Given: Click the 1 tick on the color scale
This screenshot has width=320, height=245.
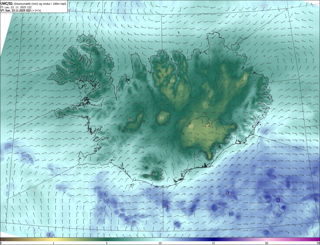Looking at the screenshot, I should pyautogui.click(x=53, y=243).
